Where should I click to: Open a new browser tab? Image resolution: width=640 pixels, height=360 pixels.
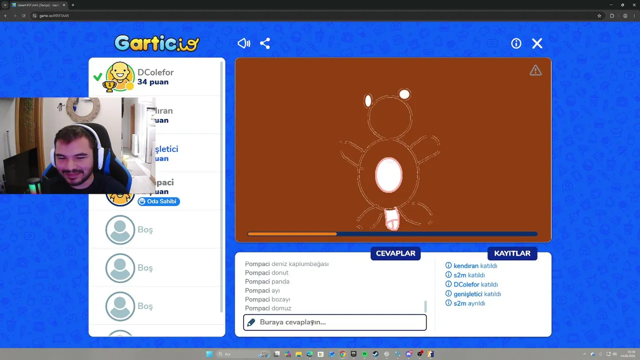point(73,5)
